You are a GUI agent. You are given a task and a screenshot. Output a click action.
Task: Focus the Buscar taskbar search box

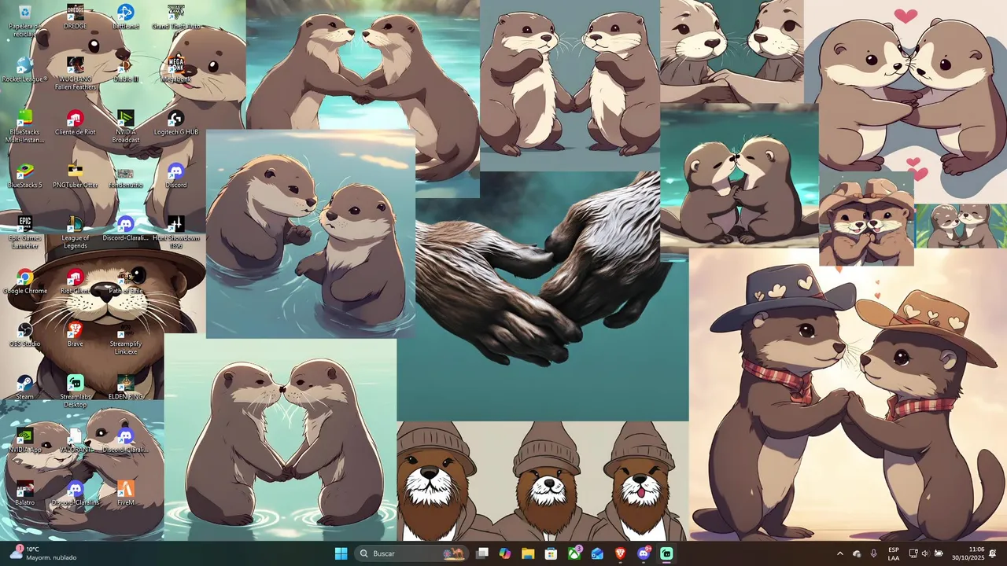point(411,553)
